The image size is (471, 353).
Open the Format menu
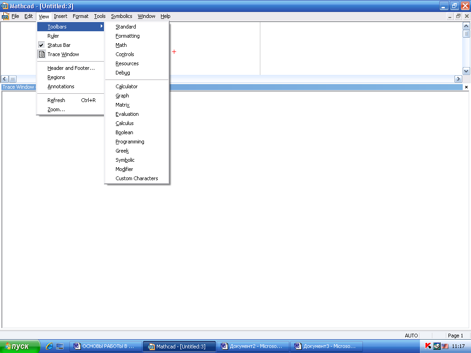click(80, 16)
